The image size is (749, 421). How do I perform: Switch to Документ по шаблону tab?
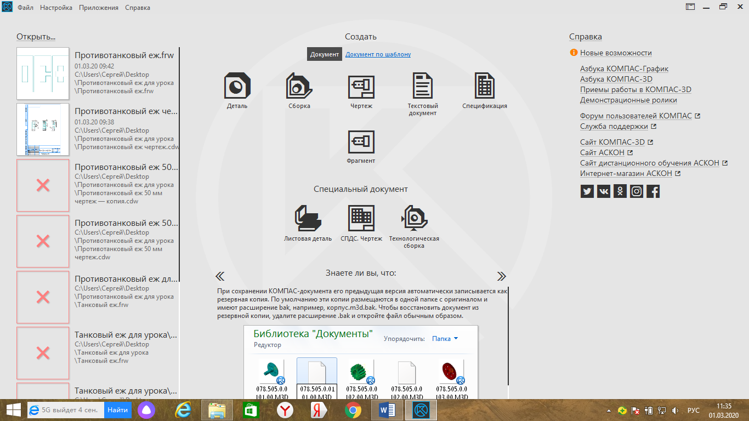tap(378, 54)
